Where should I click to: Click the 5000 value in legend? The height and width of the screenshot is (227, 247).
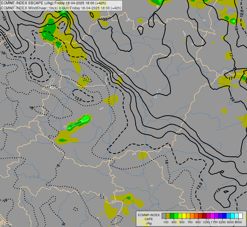[238, 222]
